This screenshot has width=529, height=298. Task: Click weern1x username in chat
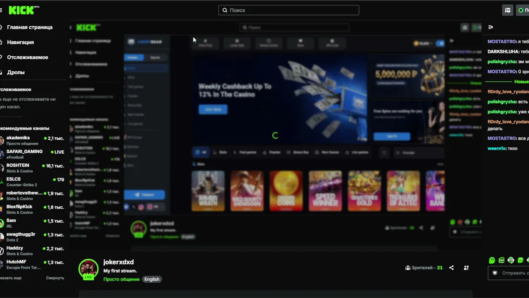pyautogui.click(x=497, y=149)
